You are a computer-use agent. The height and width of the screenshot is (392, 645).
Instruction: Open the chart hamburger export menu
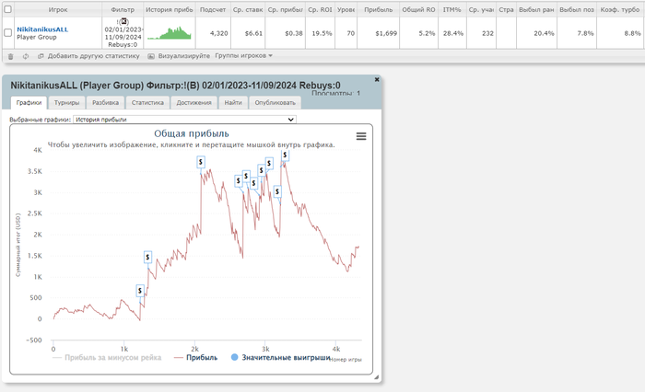(x=361, y=136)
